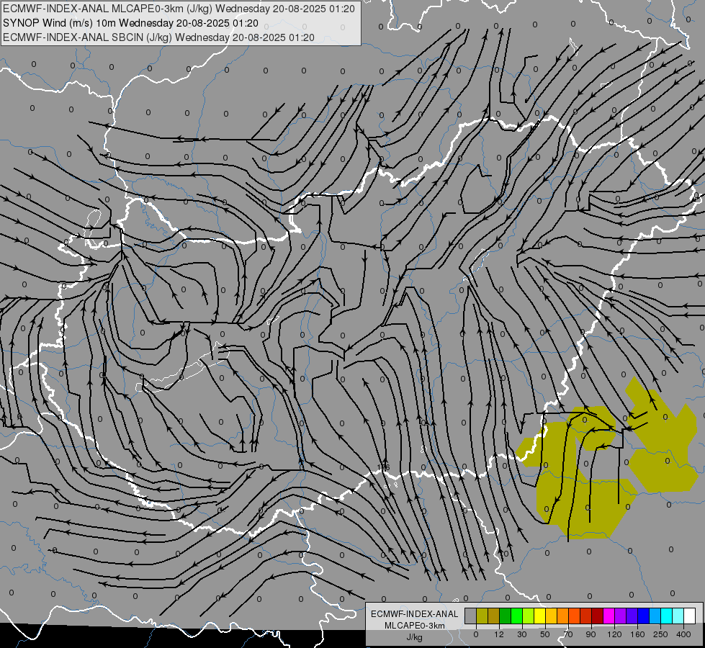This screenshot has width=705, height=648.
Task: Click the magenta legend swatch
Action: click(x=609, y=616)
